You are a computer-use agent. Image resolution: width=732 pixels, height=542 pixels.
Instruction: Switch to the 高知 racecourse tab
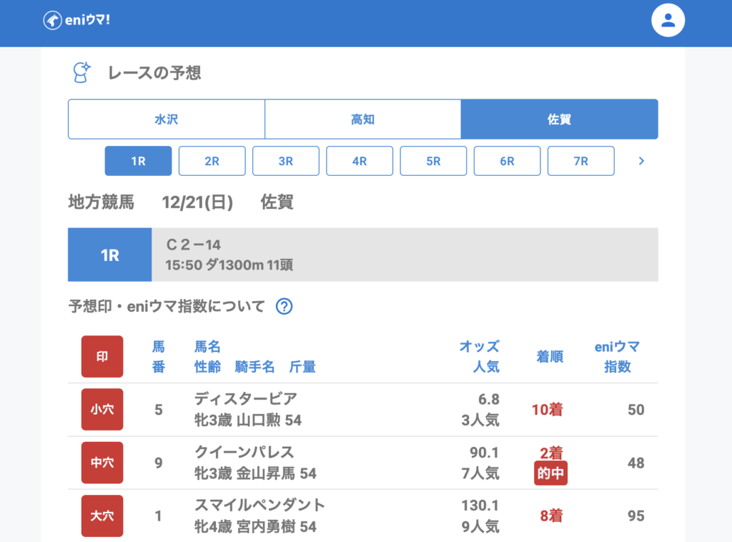click(x=362, y=119)
